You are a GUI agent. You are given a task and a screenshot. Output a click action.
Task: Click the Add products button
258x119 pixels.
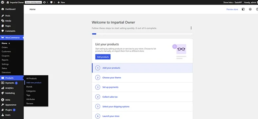pyautogui.click(x=103, y=57)
